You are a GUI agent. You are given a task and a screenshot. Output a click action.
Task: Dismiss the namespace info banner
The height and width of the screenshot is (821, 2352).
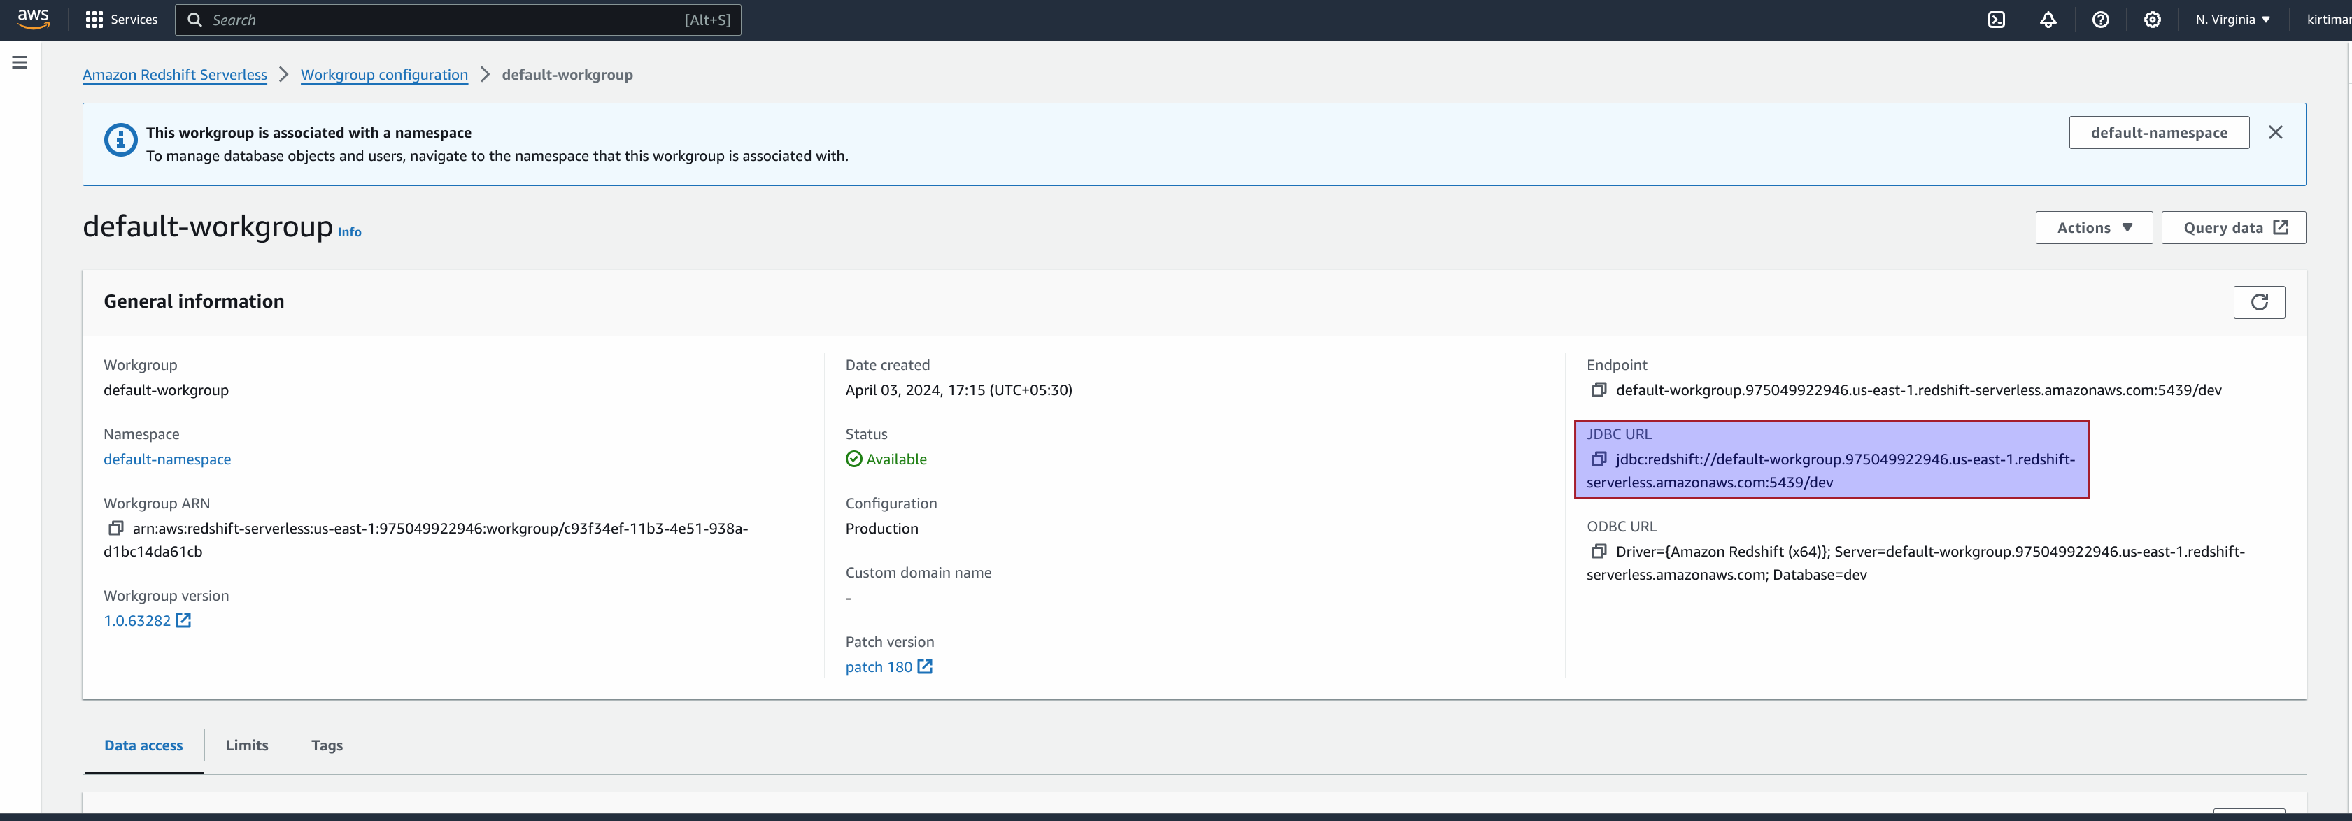(x=2275, y=132)
